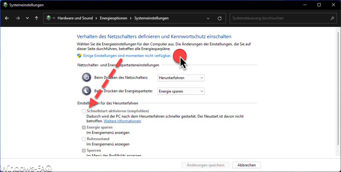Click section title Netzschalter- und Energiespartasteneinstellungen
Screen dimensions: 341x172
[118, 65]
